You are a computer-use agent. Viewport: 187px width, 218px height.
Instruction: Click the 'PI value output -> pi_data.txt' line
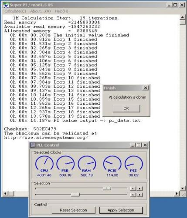point(75,120)
